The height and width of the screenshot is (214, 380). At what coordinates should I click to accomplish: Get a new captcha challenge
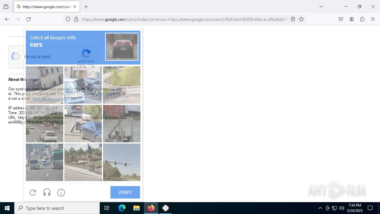point(33,193)
